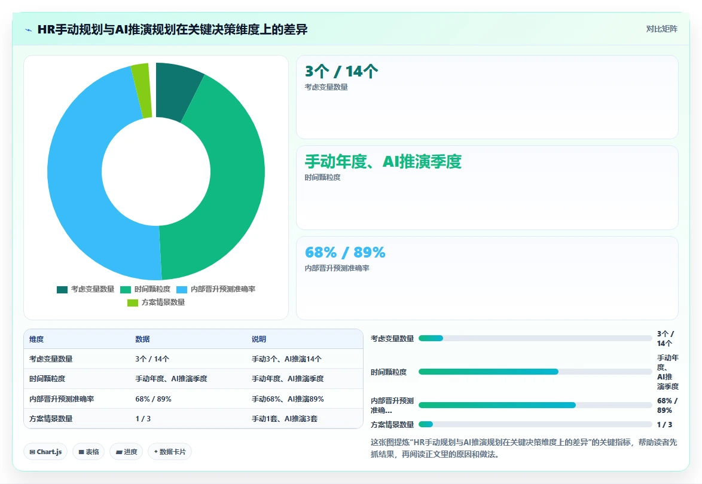Click 时间颗粒度 caption under second card
Image resolution: width=702 pixels, height=484 pixels.
point(322,177)
